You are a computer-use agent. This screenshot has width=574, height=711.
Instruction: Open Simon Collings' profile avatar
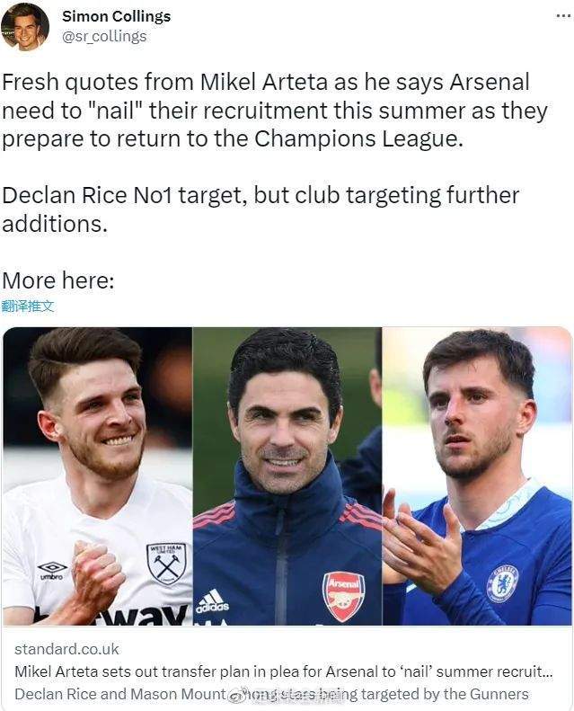click(25, 27)
